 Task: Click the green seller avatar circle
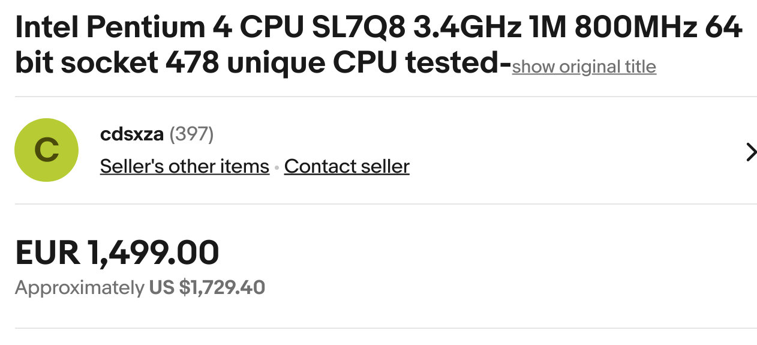46,150
